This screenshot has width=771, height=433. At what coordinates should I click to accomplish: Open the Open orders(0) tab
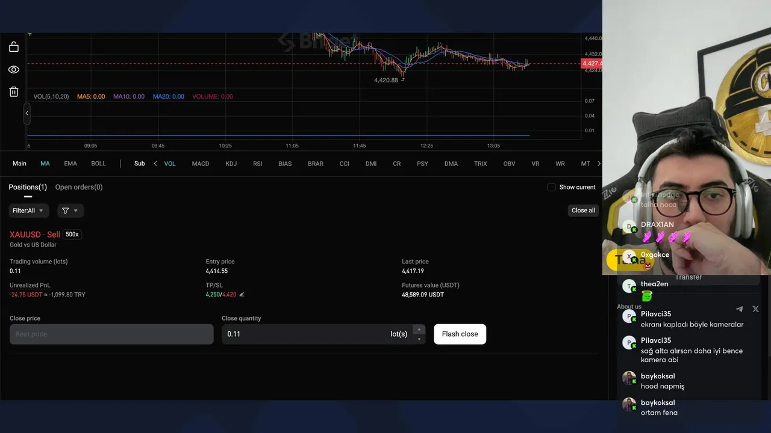(79, 187)
